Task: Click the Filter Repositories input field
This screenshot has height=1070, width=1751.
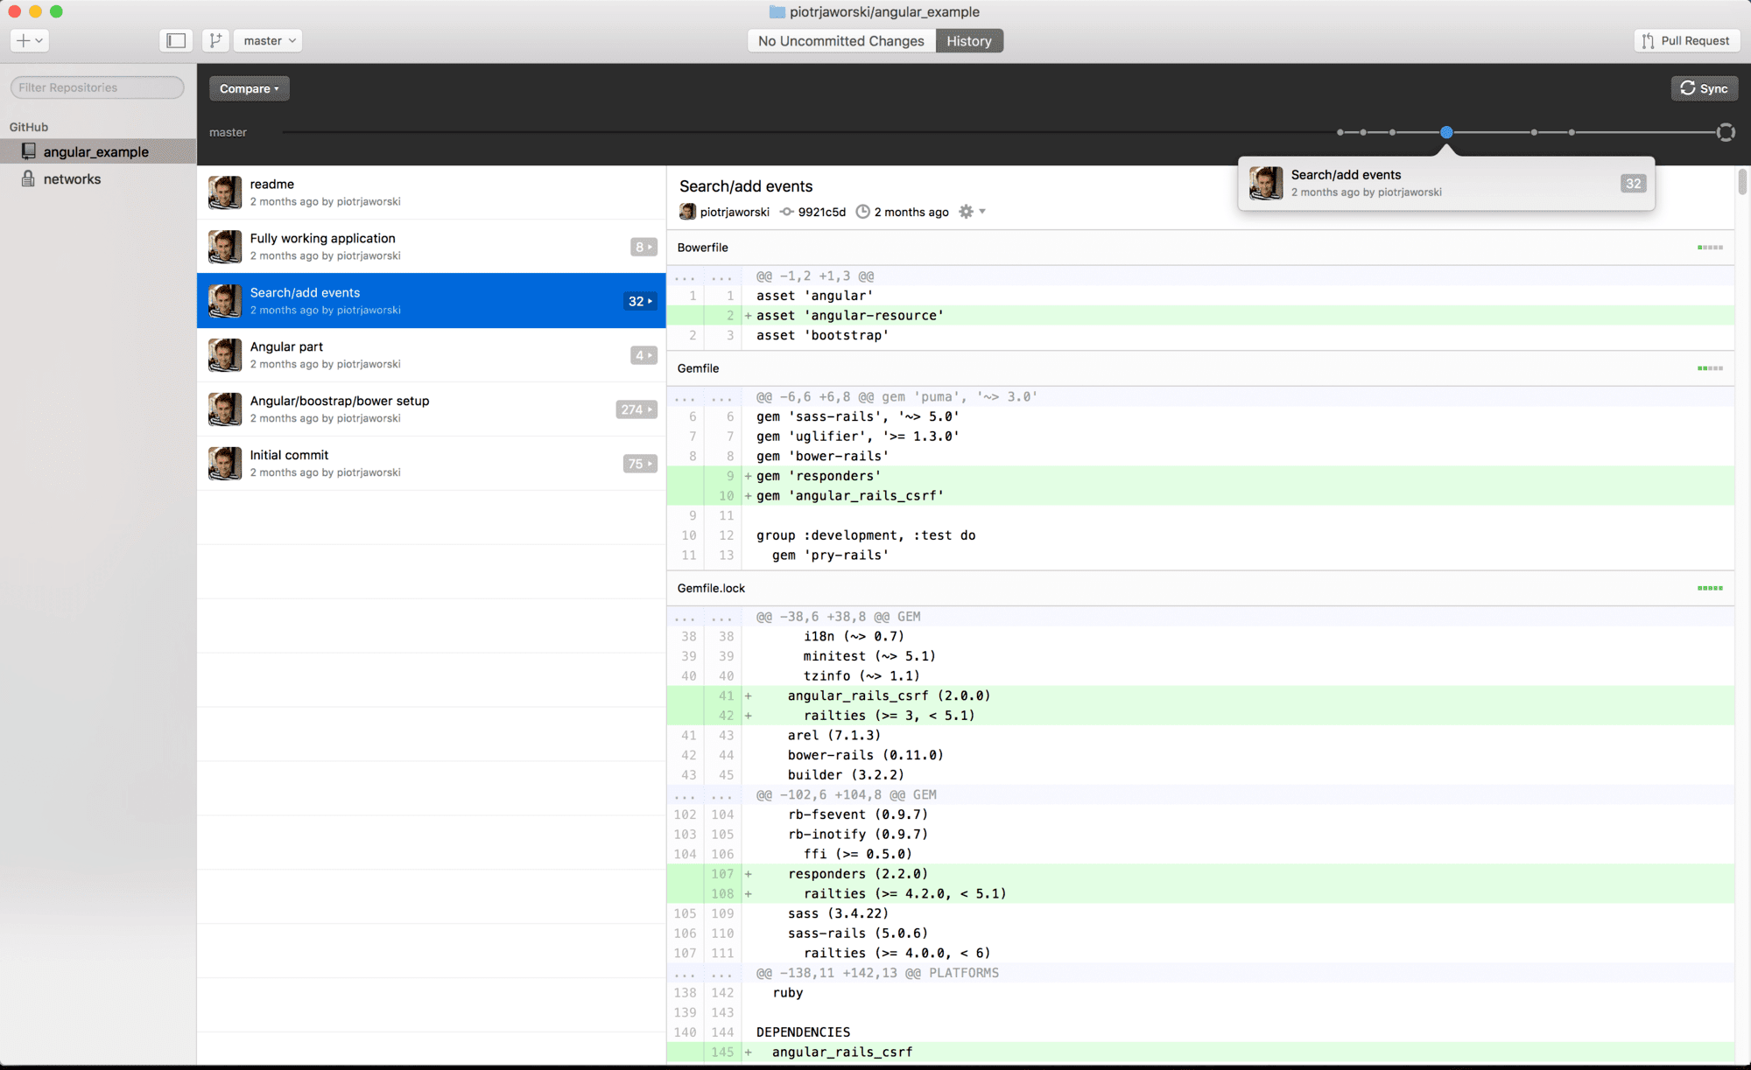Action: tap(96, 87)
